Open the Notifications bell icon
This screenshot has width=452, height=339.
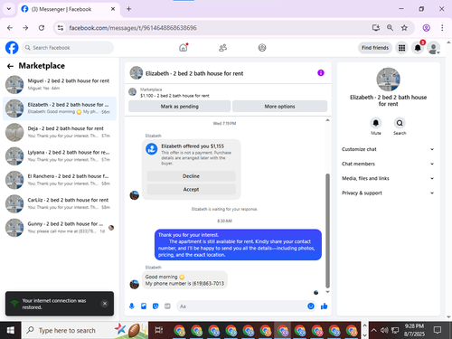click(418, 48)
